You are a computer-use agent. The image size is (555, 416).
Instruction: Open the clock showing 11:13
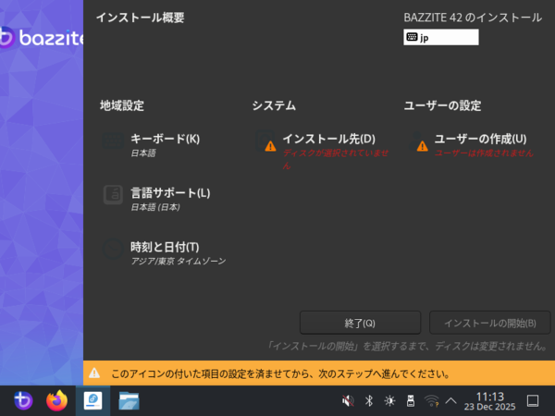pos(490,401)
